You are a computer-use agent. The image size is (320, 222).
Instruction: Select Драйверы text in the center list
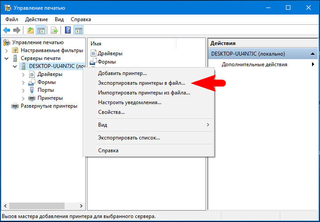(x=110, y=53)
